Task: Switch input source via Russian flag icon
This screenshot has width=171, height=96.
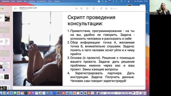Action: 110,1
